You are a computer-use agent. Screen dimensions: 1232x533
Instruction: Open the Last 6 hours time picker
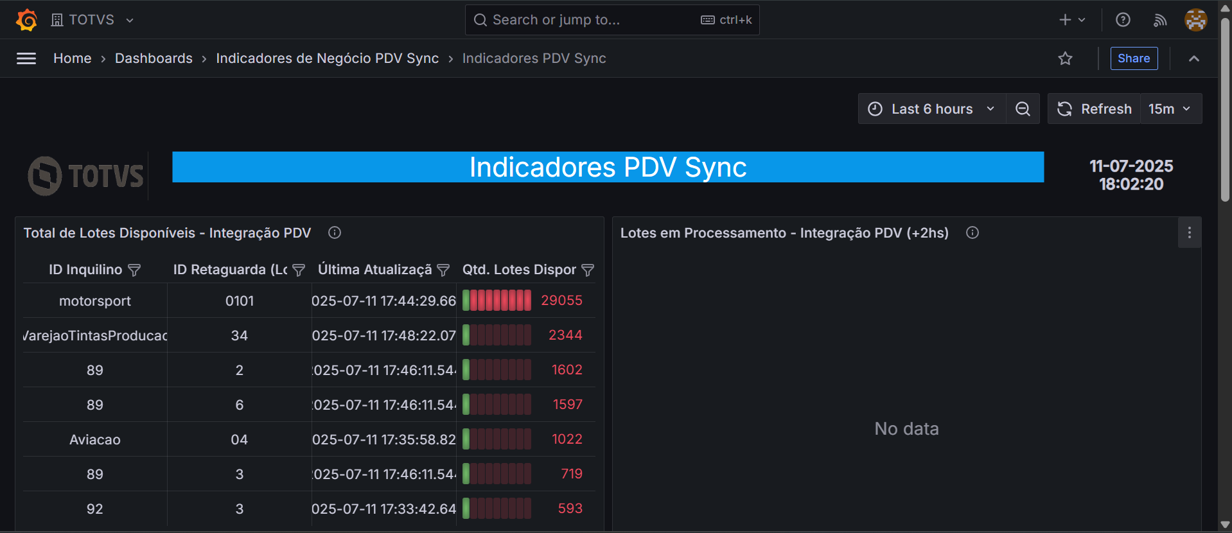click(x=931, y=109)
